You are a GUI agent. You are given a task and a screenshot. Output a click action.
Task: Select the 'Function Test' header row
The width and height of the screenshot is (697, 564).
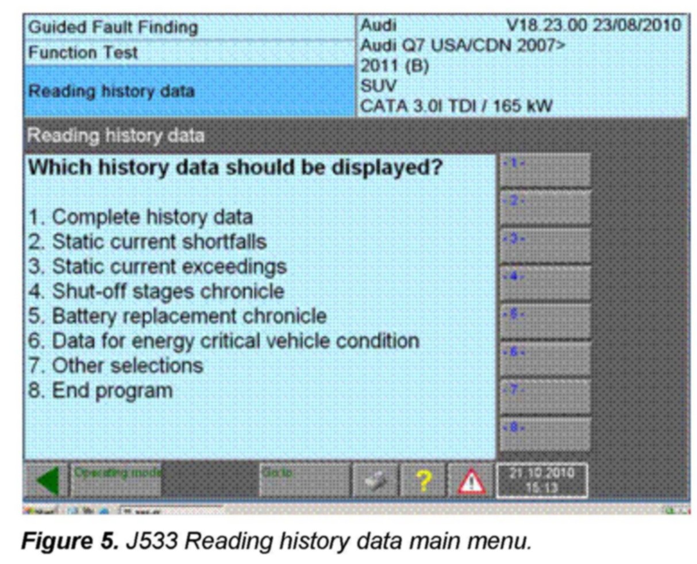click(x=189, y=53)
